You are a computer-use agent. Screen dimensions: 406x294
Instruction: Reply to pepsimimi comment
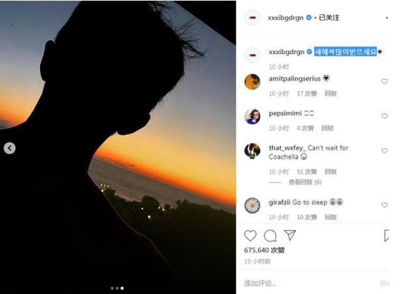click(x=327, y=128)
